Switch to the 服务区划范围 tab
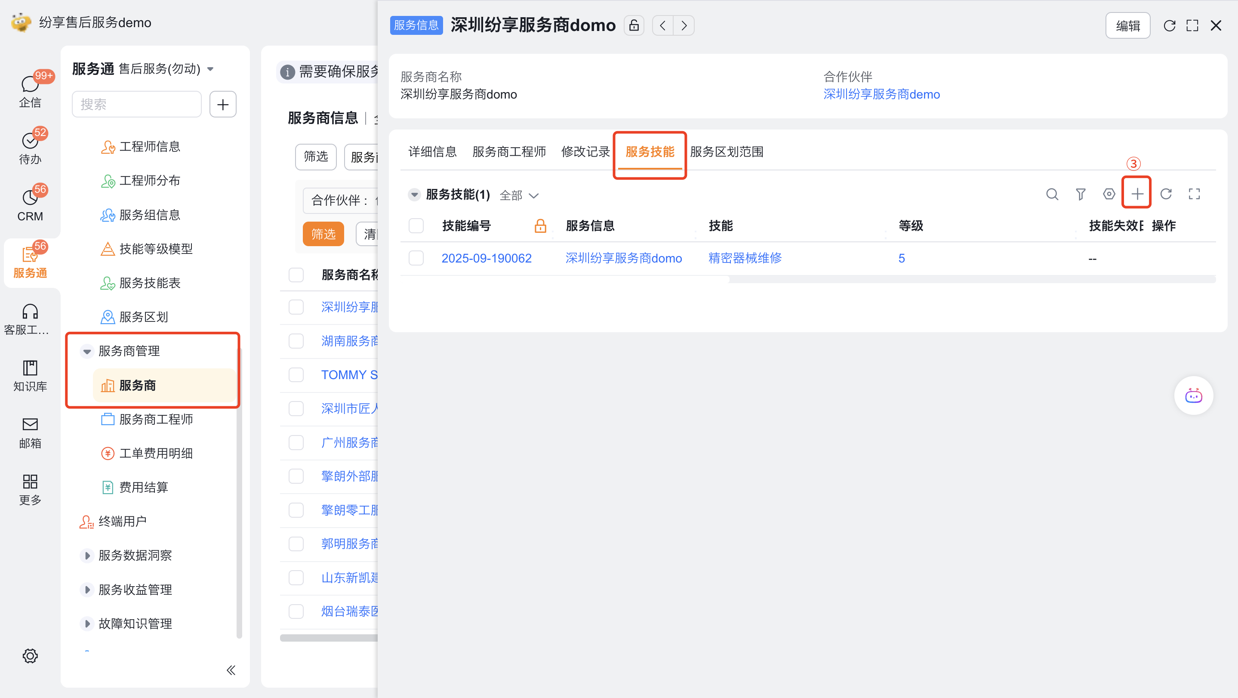This screenshot has width=1238, height=698. coord(726,152)
